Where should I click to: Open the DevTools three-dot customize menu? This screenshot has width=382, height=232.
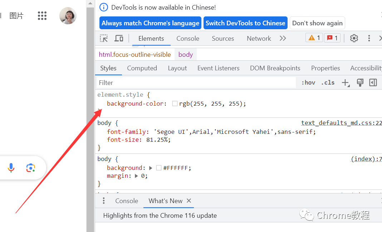pos(369,38)
